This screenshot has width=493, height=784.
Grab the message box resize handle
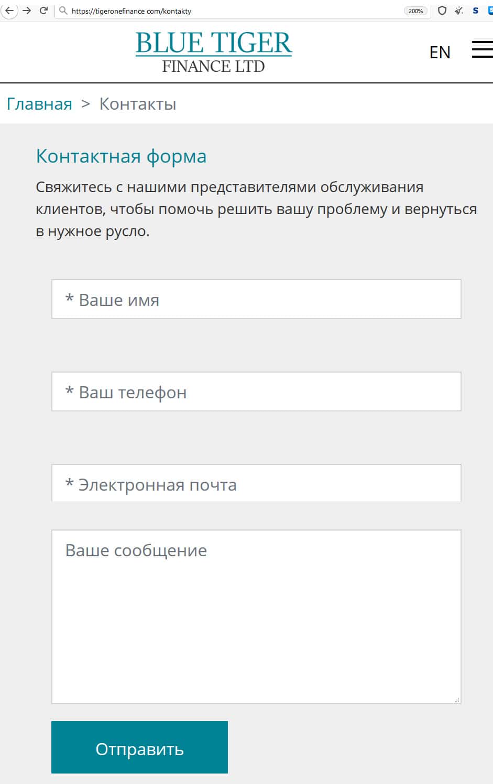coord(457,700)
